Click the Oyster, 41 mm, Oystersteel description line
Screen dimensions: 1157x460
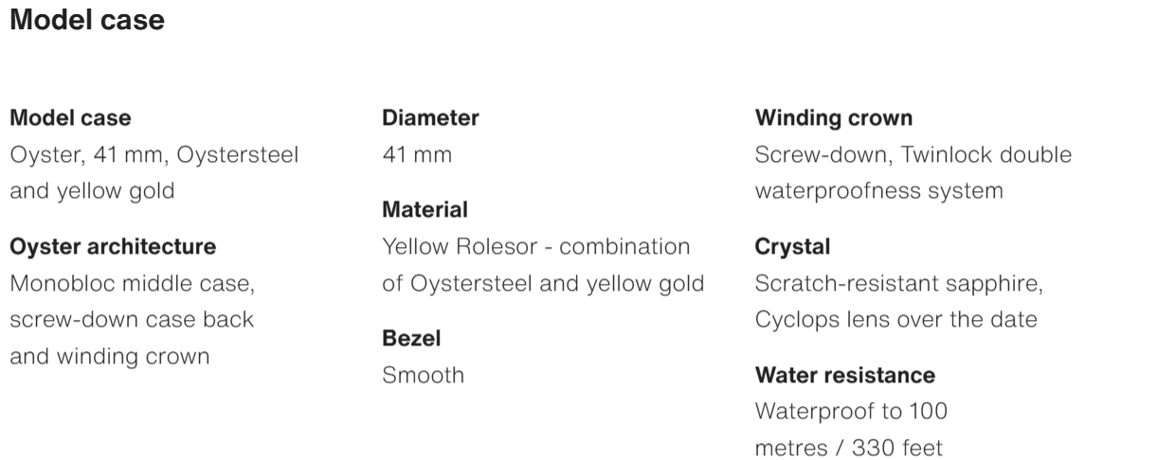(154, 154)
